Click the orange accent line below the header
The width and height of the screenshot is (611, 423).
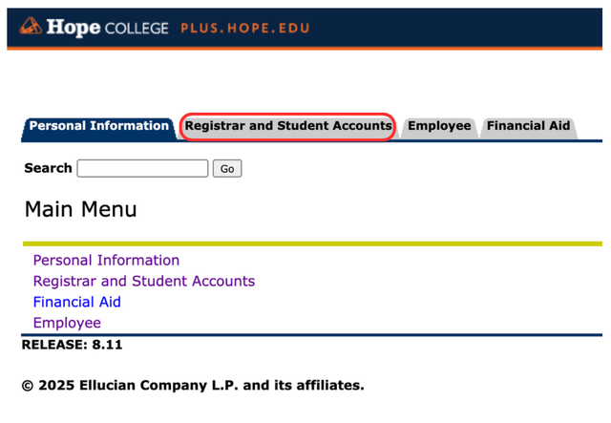[305, 49]
